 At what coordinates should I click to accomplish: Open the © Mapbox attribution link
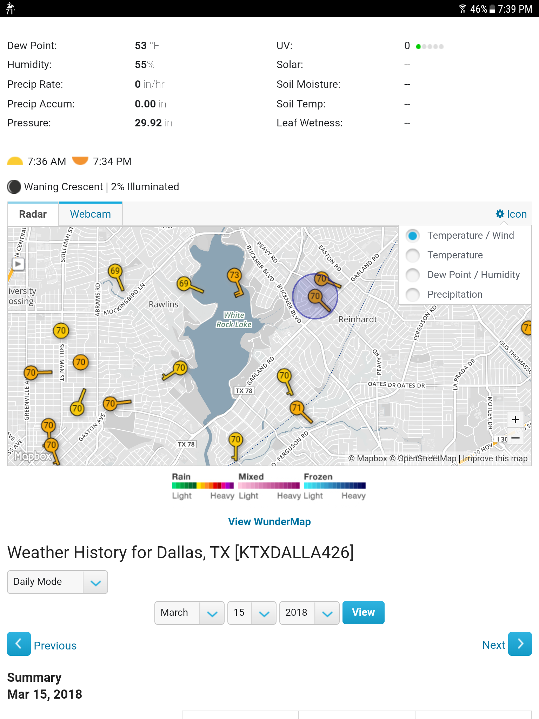point(368,459)
